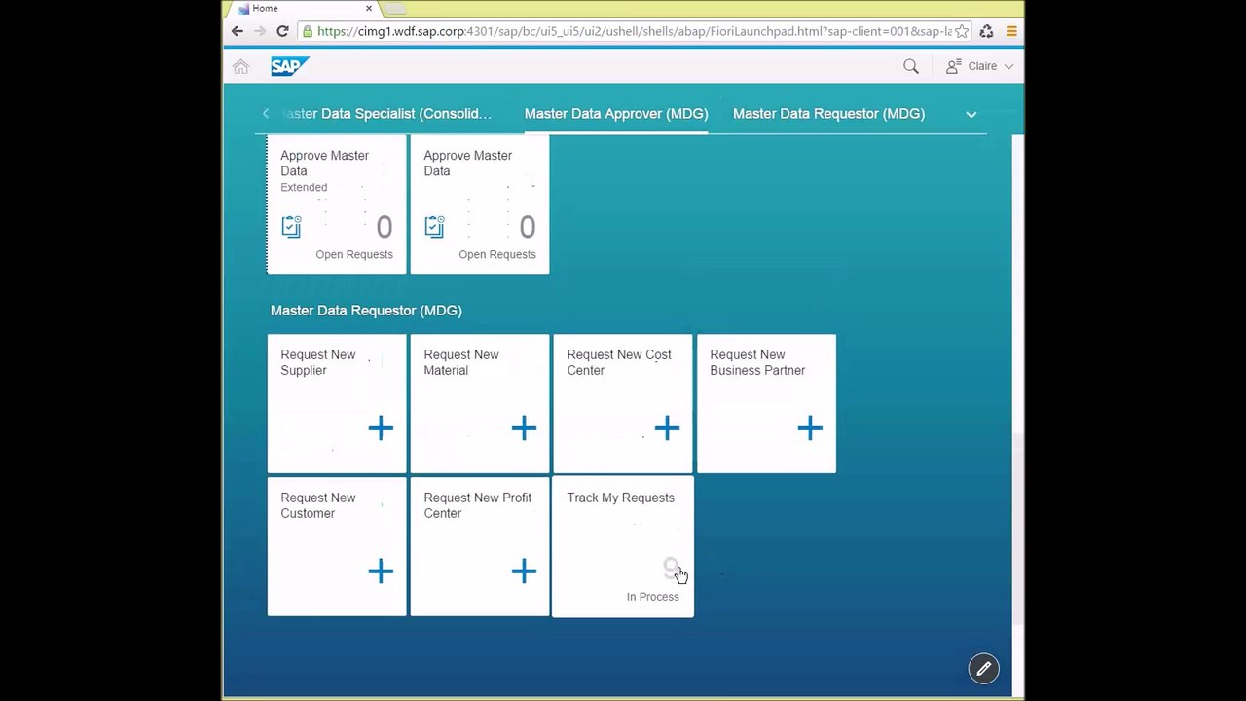Viewport: 1246px width, 701px height.
Task: Click the green recycle extension icon
Action: coord(986,31)
